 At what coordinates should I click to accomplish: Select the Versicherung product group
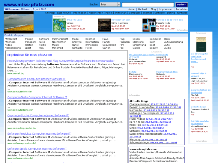[13, 48]
